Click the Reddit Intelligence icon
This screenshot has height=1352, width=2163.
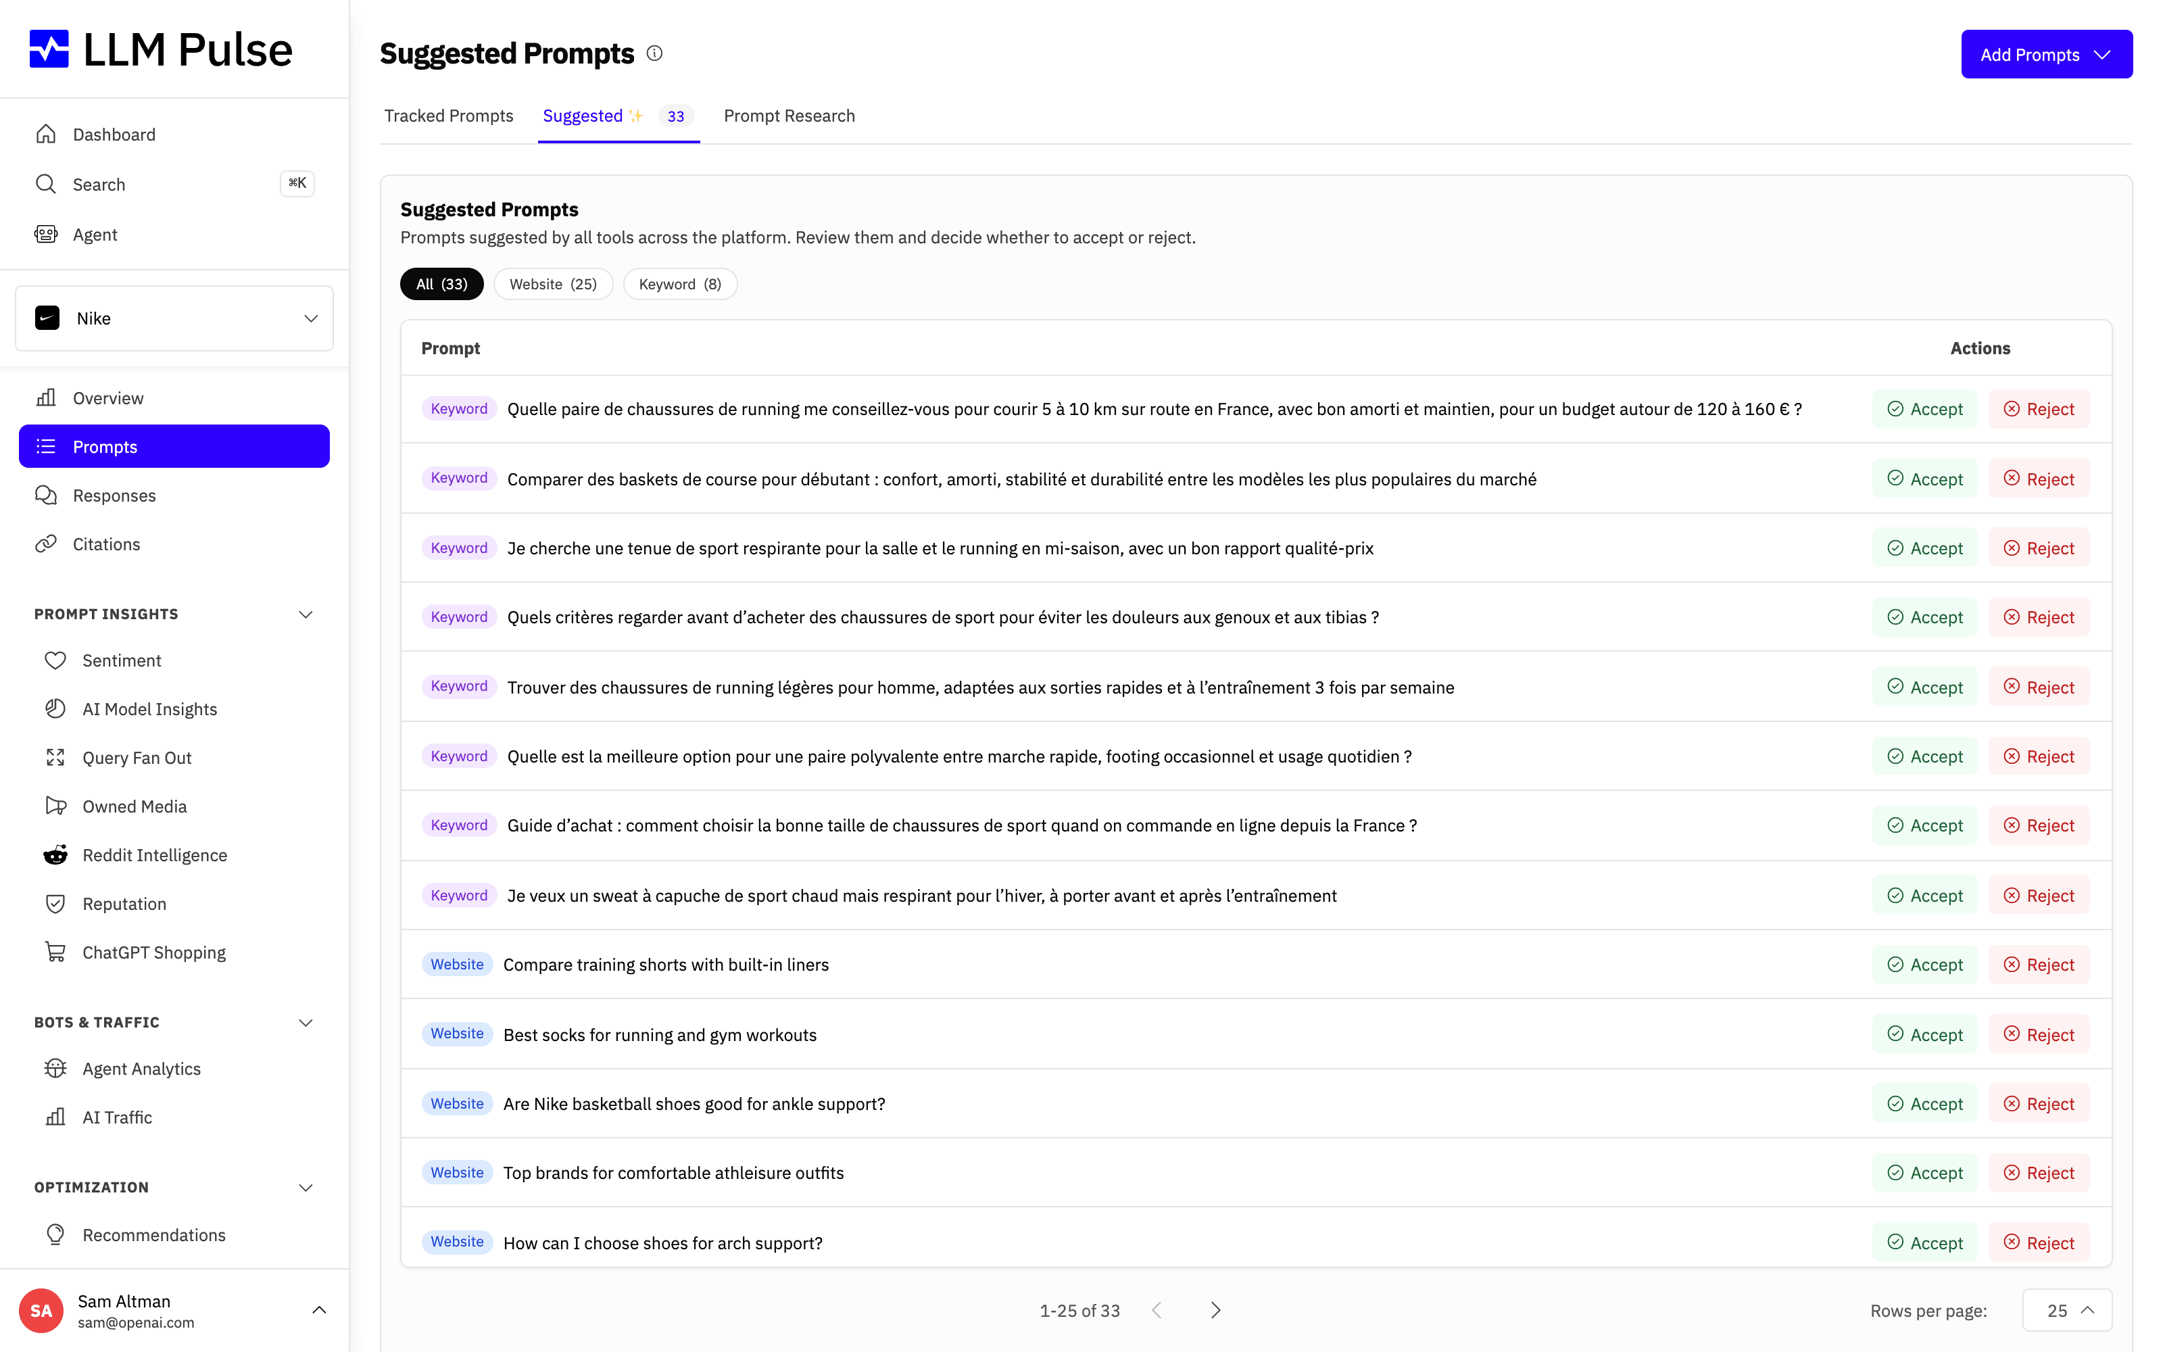(x=55, y=855)
